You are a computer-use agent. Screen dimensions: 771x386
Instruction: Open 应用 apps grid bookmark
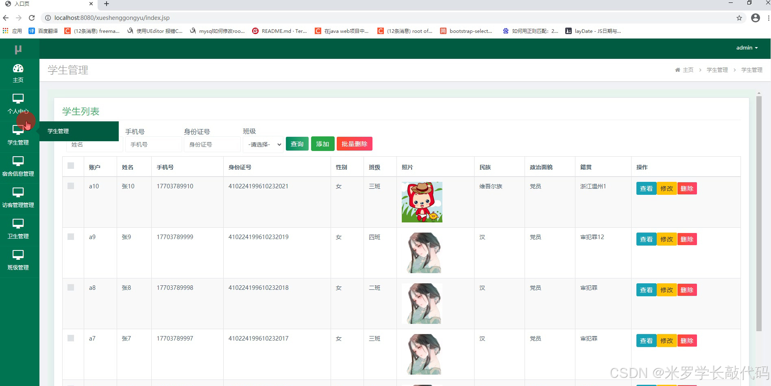(x=12, y=31)
